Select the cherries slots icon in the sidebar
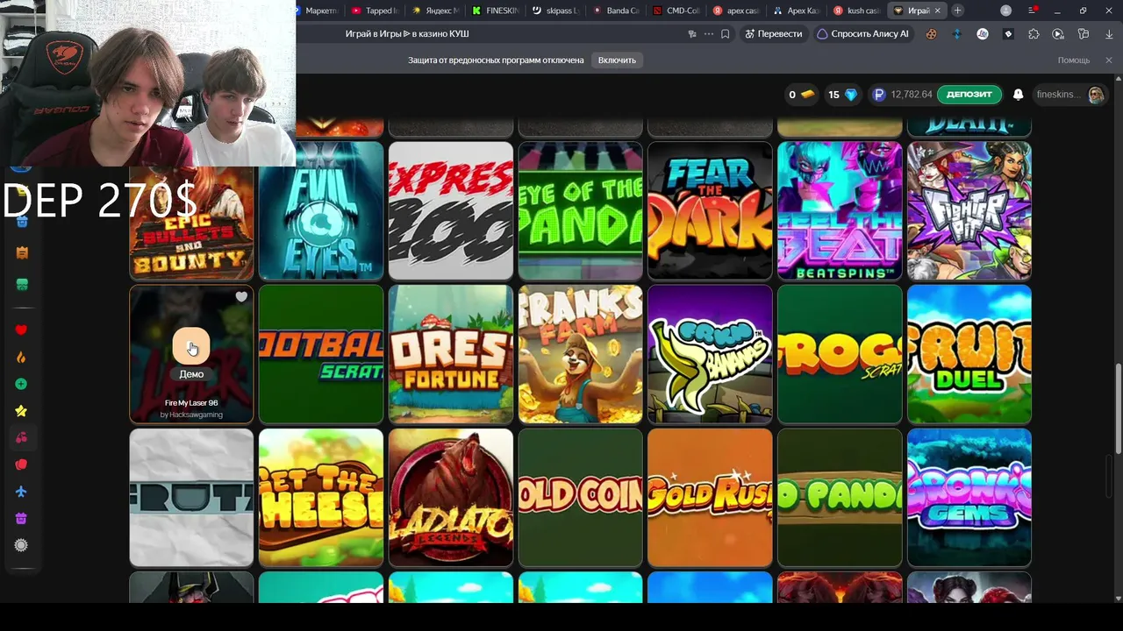Viewport: 1123px width, 631px height. click(21, 437)
